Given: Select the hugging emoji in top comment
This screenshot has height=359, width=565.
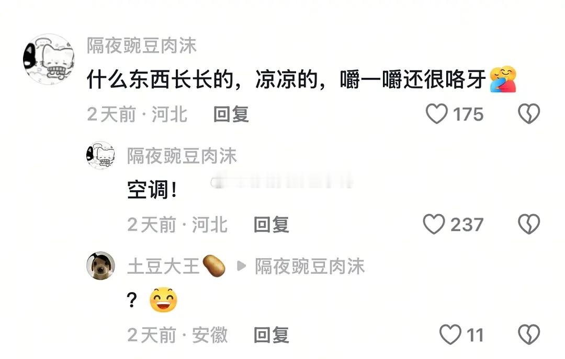Looking at the screenshot, I should (x=503, y=79).
